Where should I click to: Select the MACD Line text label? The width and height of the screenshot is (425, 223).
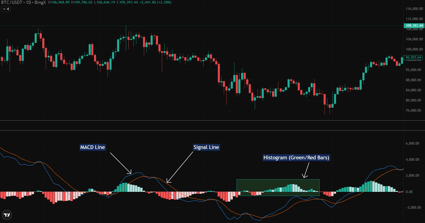point(93,147)
